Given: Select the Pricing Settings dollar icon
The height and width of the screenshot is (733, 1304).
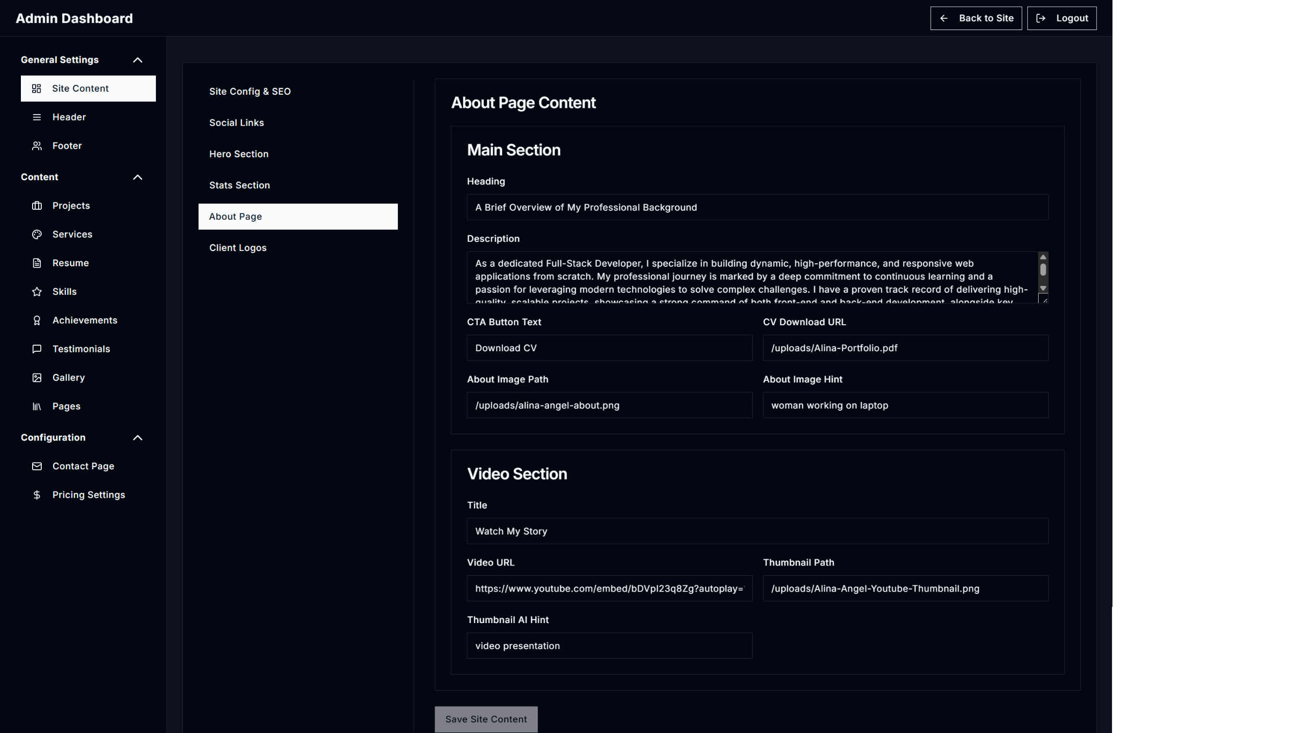Looking at the screenshot, I should coord(36,494).
